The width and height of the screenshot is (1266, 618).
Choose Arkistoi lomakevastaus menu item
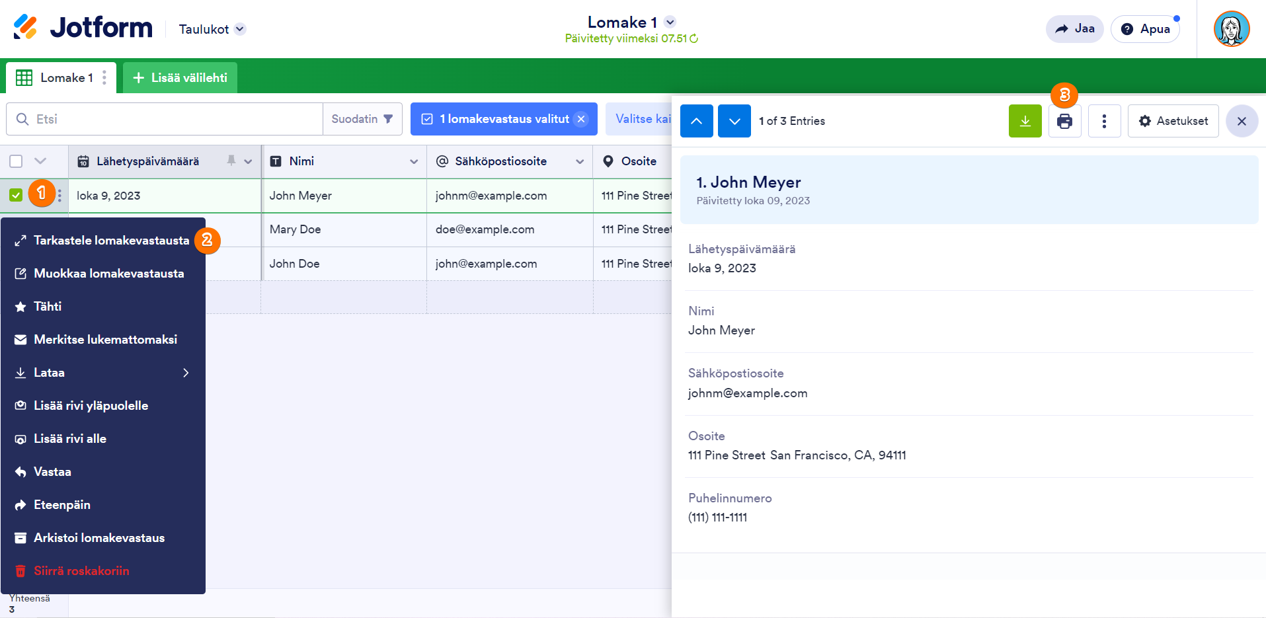pyautogui.click(x=99, y=538)
